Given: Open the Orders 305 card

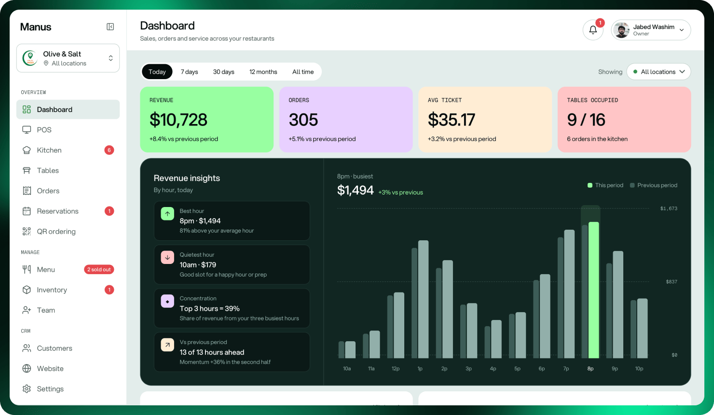Looking at the screenshot, I should click(x=346, y=120).
